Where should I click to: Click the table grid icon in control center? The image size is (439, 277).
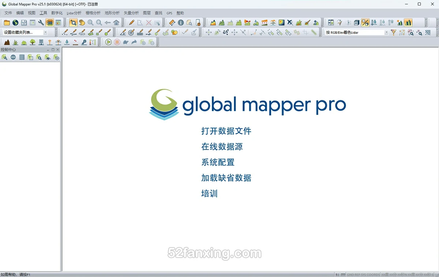tap(22, 57)
